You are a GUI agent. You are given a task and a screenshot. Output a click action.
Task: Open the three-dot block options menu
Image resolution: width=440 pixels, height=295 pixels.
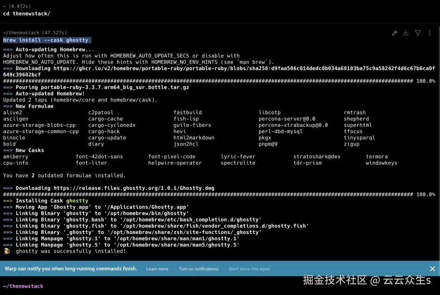coord(430,33)
